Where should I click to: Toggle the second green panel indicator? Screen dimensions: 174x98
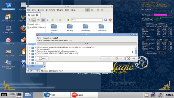pos(92,10)
